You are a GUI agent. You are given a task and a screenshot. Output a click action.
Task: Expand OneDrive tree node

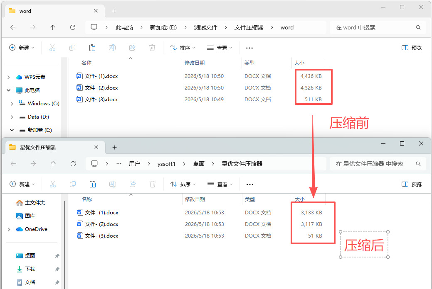click(9, 229)
